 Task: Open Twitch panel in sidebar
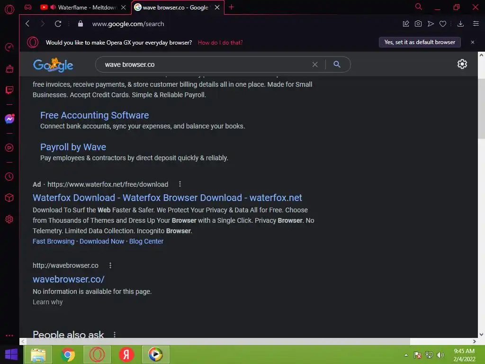pyautogui.click(x=9, y=90)
